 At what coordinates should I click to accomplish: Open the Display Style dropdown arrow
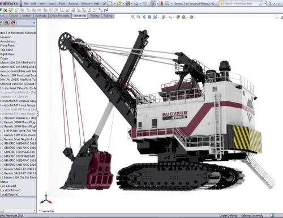(166, 18)
